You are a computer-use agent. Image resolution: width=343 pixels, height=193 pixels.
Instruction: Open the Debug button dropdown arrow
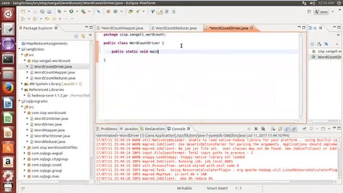pos(65,11)
